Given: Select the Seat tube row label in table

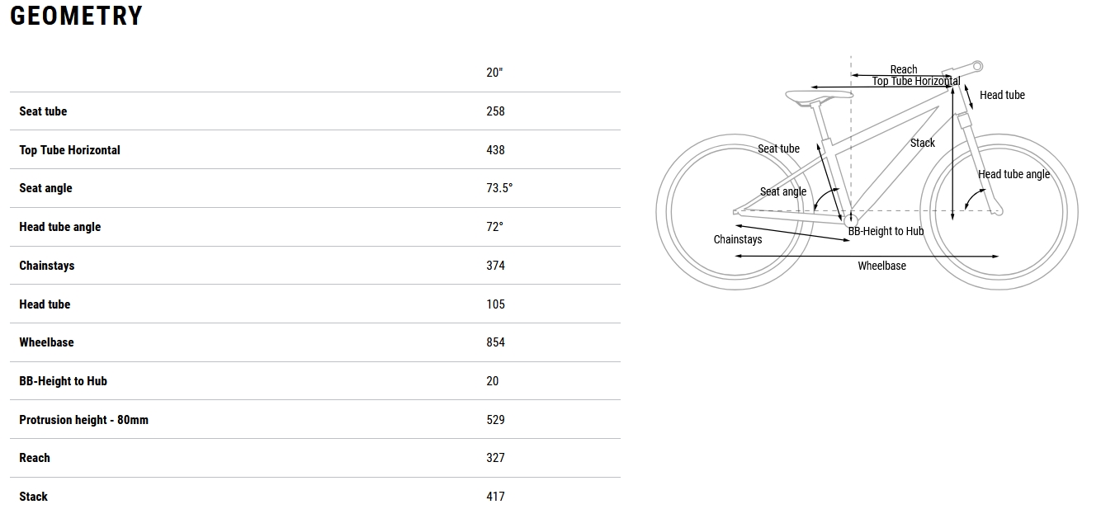Looking at the screenshot, I should [x=43, y=111].
